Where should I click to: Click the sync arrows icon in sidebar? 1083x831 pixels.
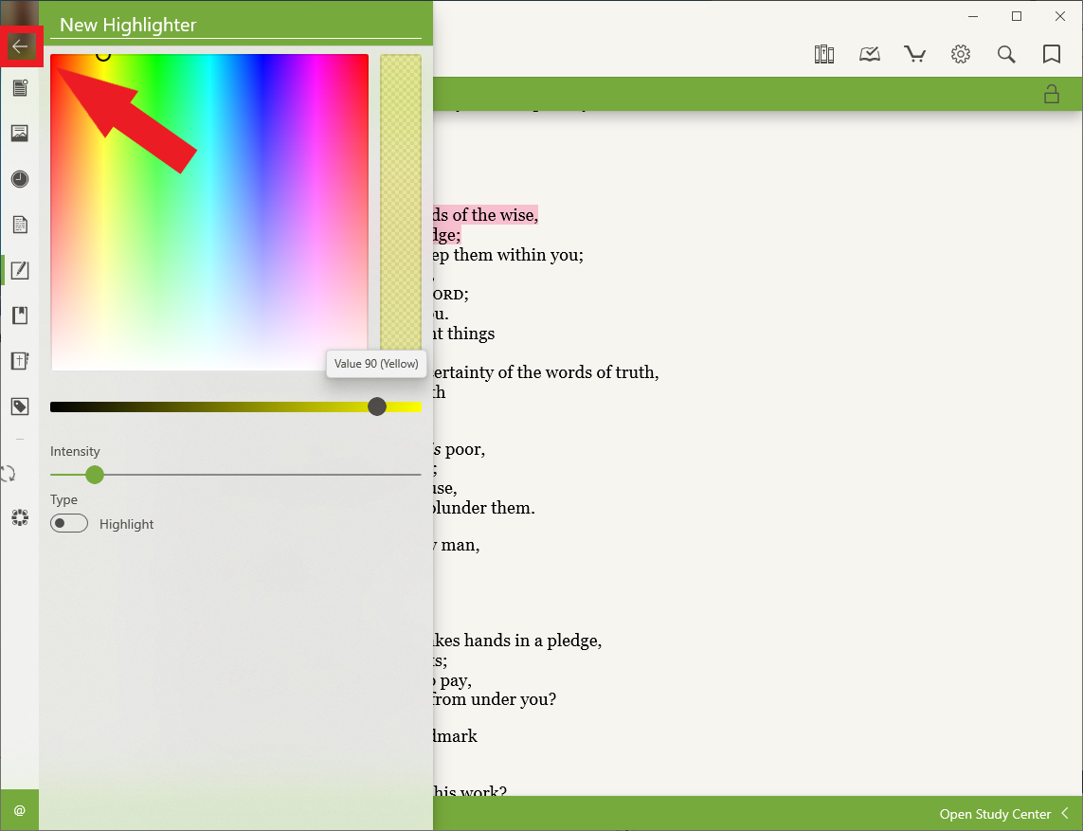pyautogui.click(x=9, y=473)
